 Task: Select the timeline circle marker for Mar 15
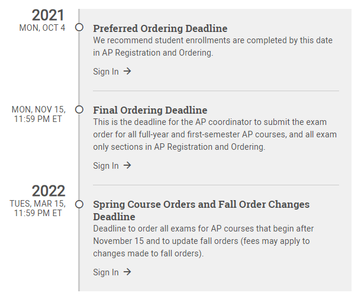click(79, 204)
